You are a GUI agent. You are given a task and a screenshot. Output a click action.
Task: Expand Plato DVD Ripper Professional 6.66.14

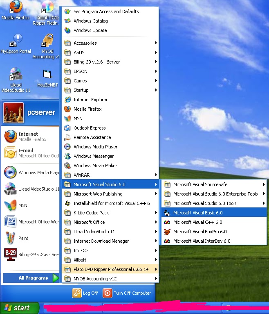[x=110, y=269]
